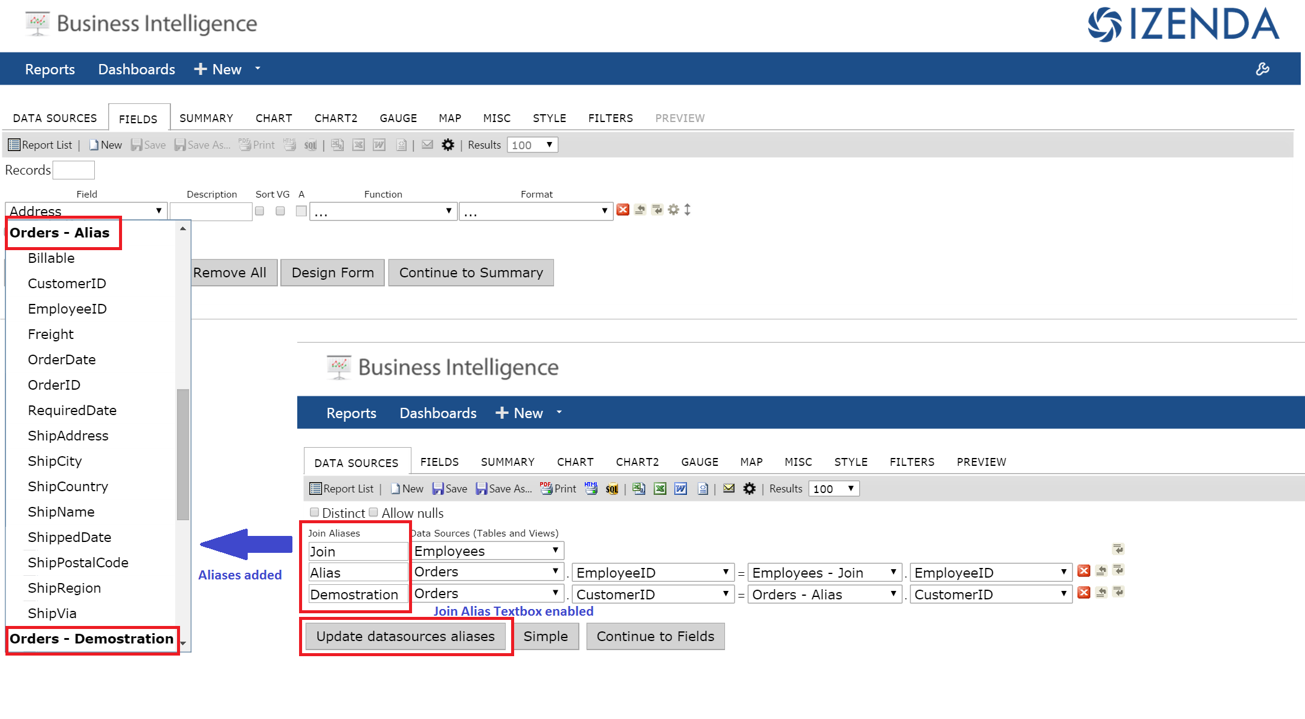This screenshot has height=719, width=1305.
Task: Click the Description text box
Action: 211,211
